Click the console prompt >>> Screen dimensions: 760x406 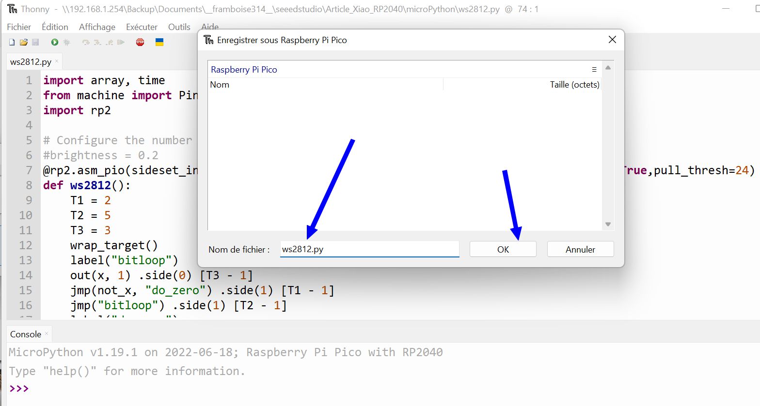click(x=19, y=389)
